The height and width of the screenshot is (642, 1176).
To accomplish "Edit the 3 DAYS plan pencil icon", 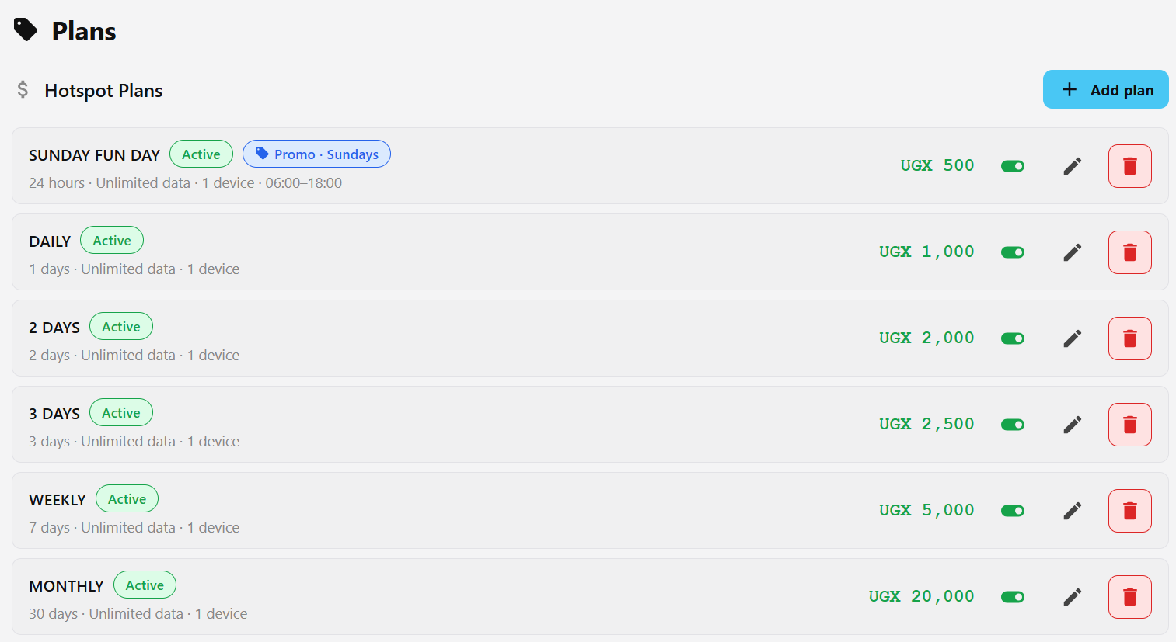I will pos(1073,425).
